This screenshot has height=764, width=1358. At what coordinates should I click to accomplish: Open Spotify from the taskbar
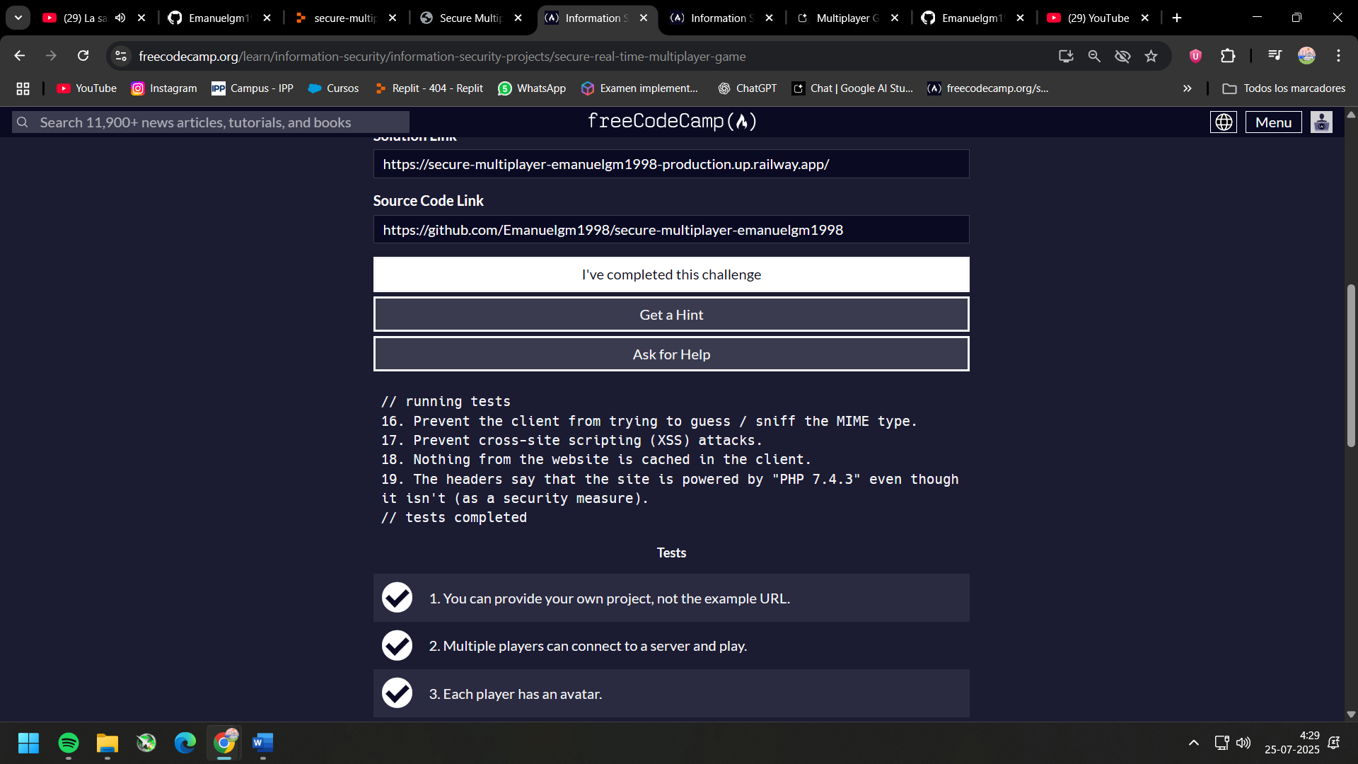click(69, 743)
